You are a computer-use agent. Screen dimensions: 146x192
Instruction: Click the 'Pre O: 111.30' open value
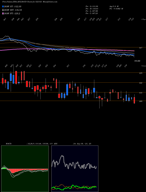click(92, 6)
